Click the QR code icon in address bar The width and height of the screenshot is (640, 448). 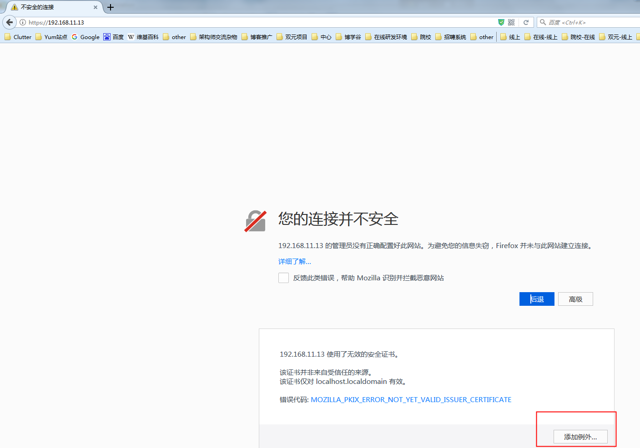(x=511, y=22)
